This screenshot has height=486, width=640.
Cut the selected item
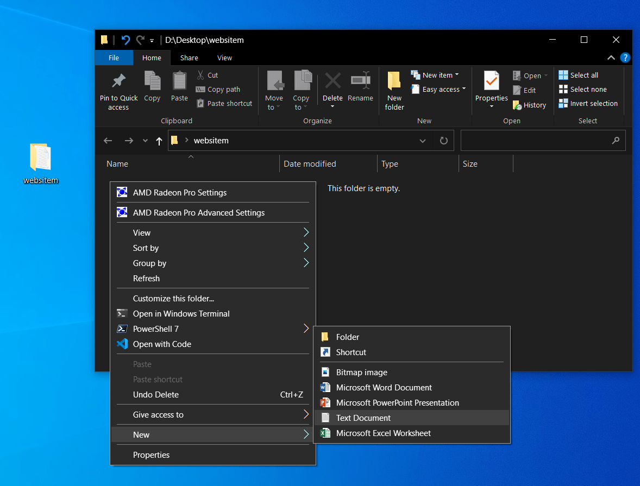(x=208, y=75)
